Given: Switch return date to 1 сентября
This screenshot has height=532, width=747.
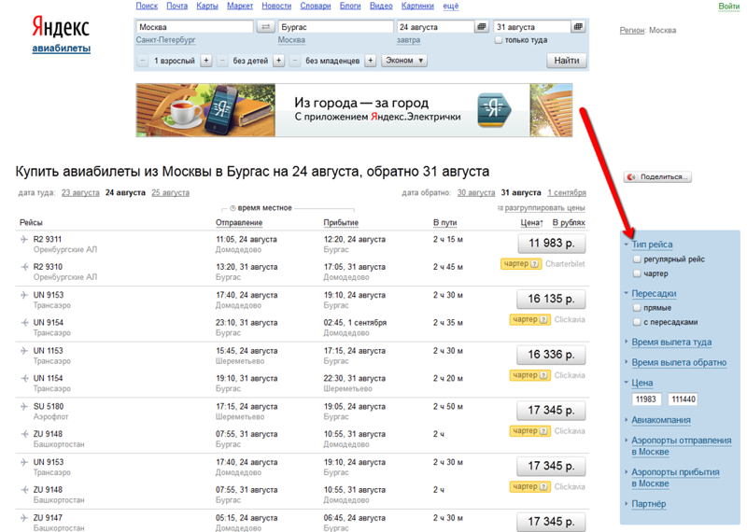Looking at the screenshot, I should (x=567, y=192).
